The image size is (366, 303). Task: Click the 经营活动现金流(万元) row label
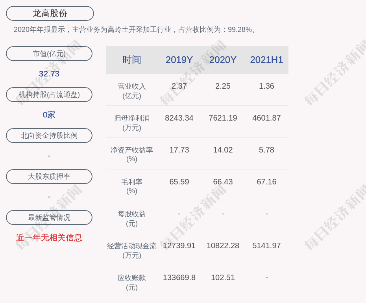(x=131, y=250)
